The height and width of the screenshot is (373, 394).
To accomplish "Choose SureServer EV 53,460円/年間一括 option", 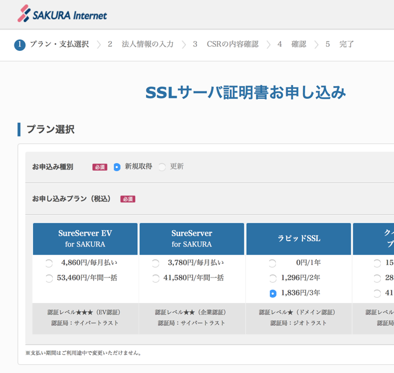I will pos(49,278).
